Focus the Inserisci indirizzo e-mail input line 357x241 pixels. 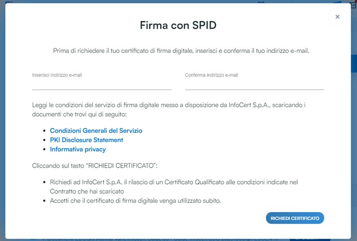(101, 84)
